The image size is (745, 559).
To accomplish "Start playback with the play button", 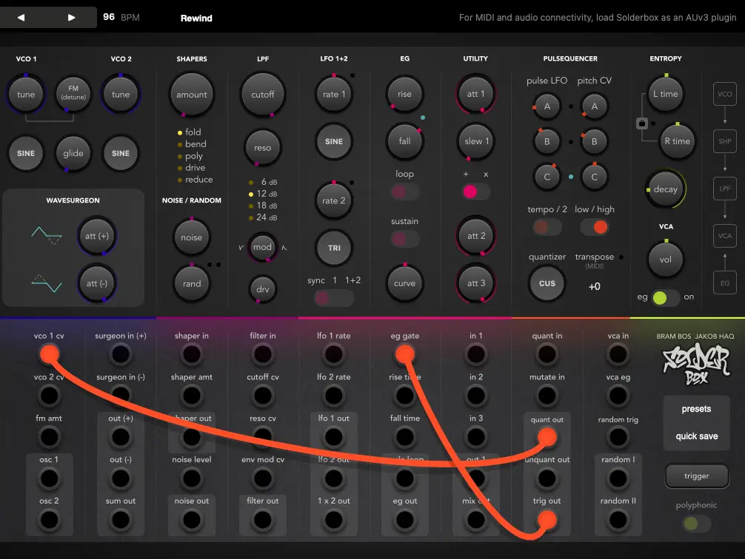I will [x=71, y=18].
